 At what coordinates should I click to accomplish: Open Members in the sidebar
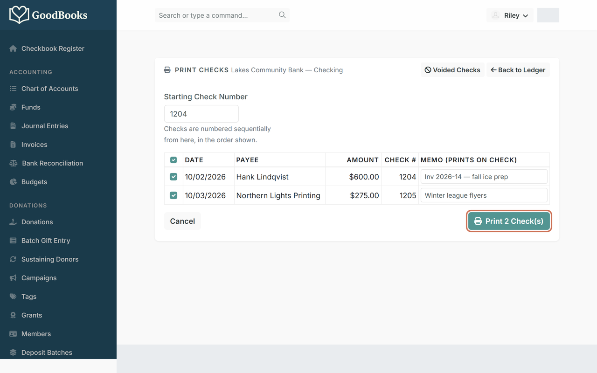58,334
